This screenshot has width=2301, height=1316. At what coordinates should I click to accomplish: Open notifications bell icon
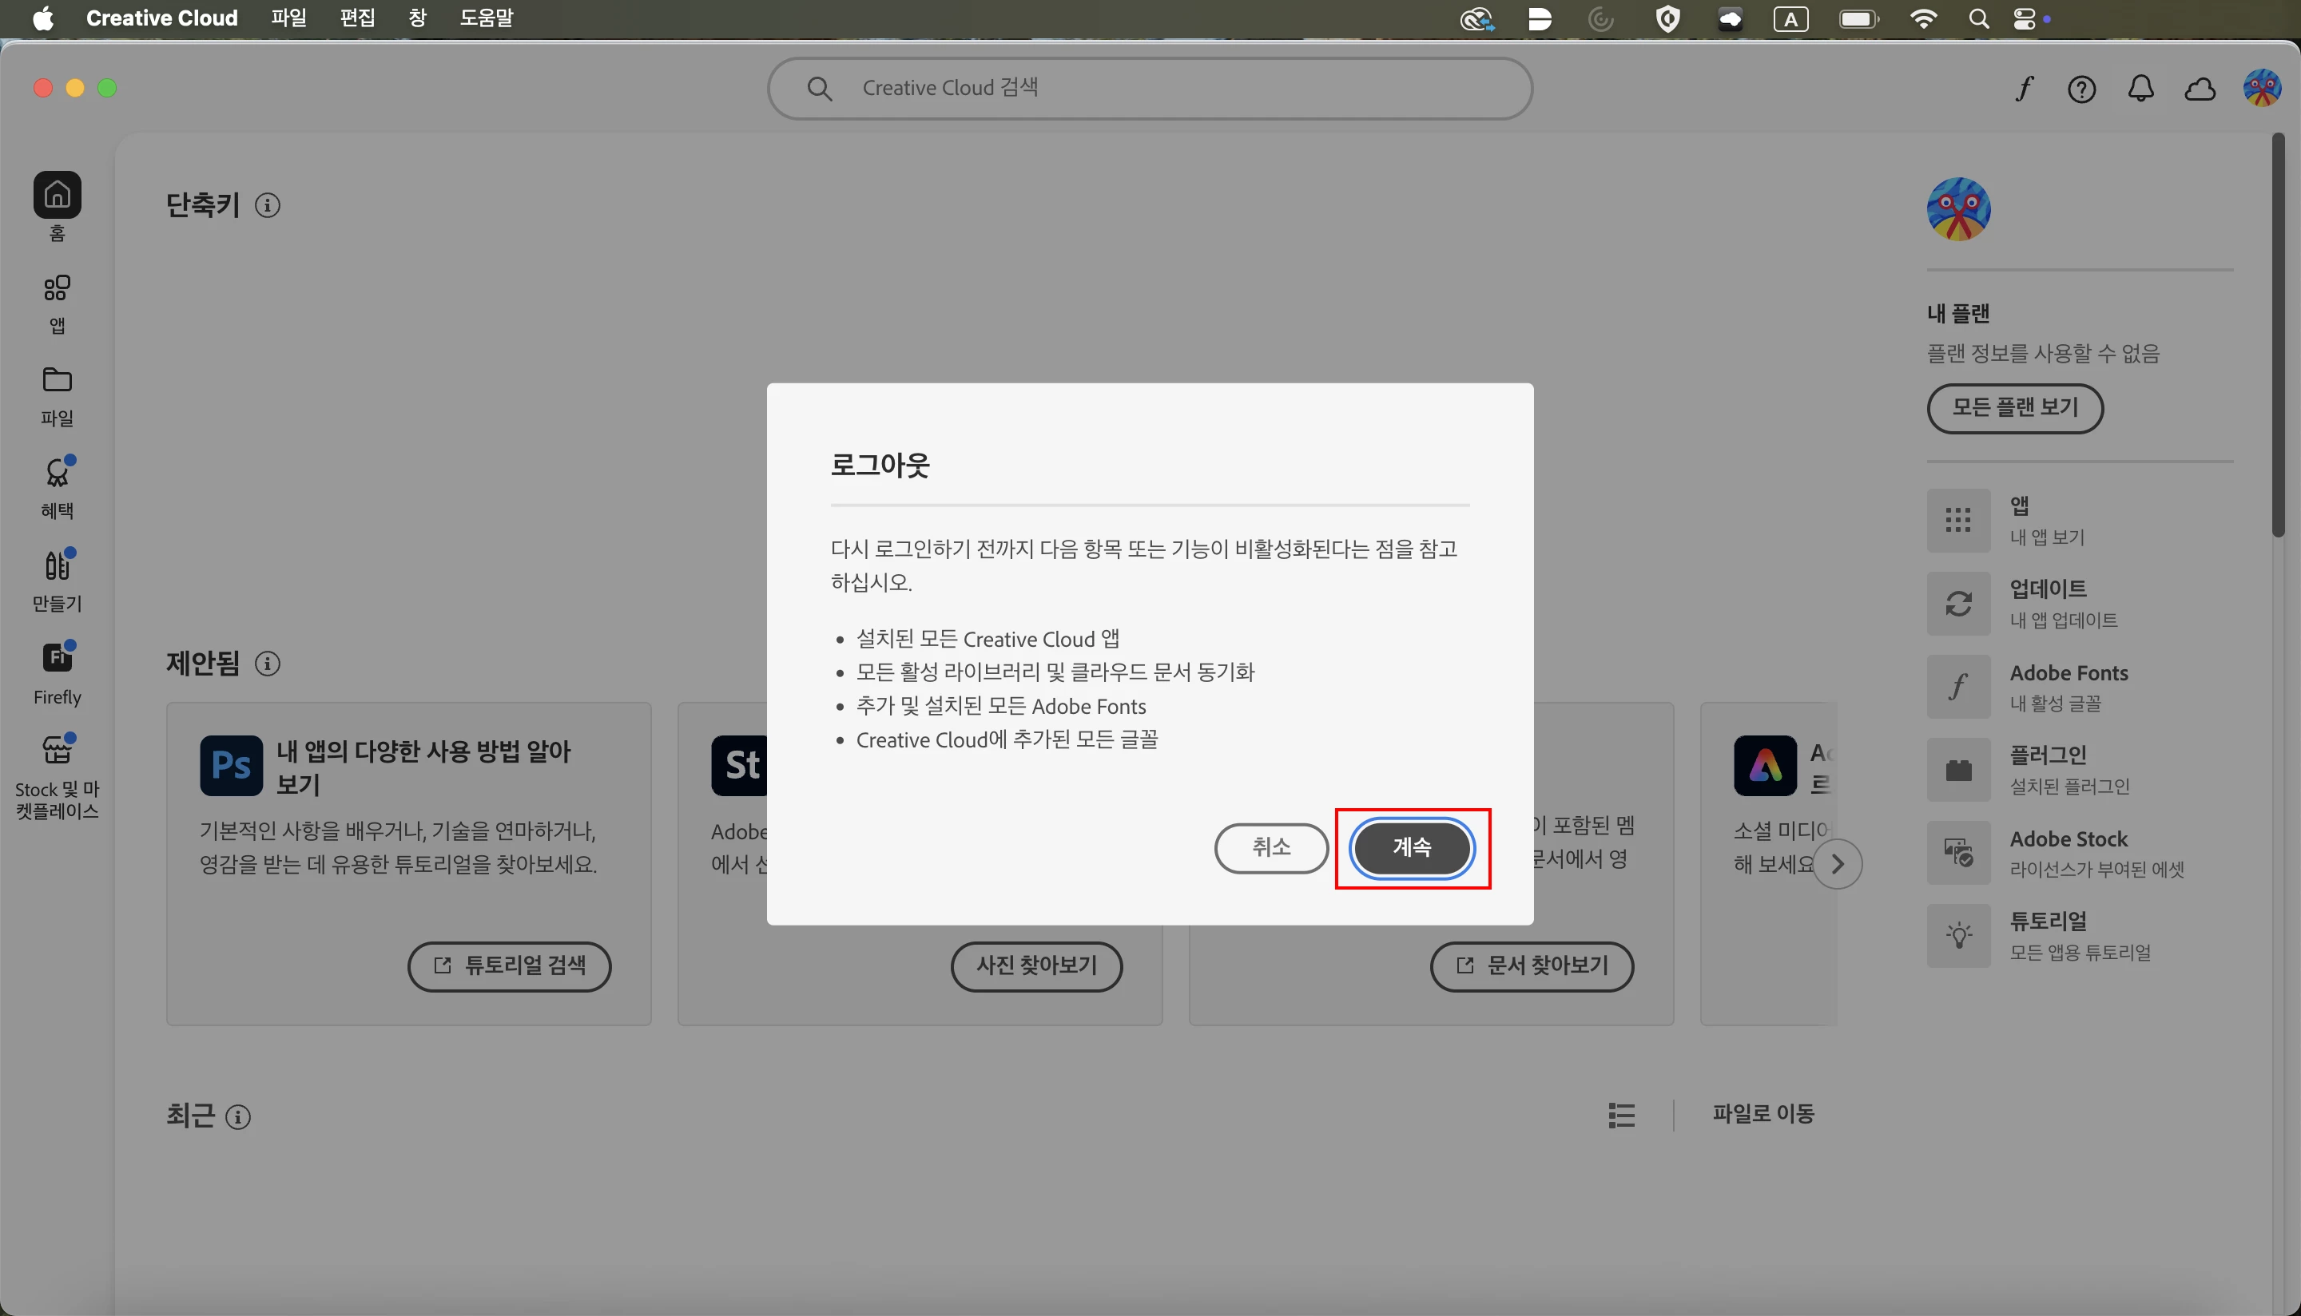[x=2140, y=89]
